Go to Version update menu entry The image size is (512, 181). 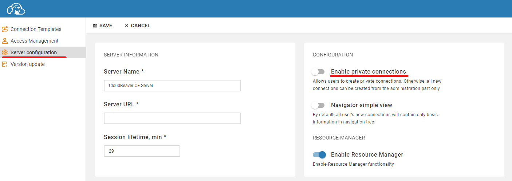coord(28,64)
